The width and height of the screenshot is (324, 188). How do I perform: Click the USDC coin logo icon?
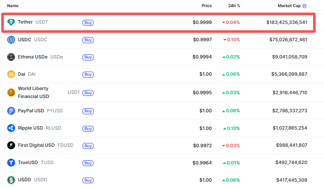(11, 40)
